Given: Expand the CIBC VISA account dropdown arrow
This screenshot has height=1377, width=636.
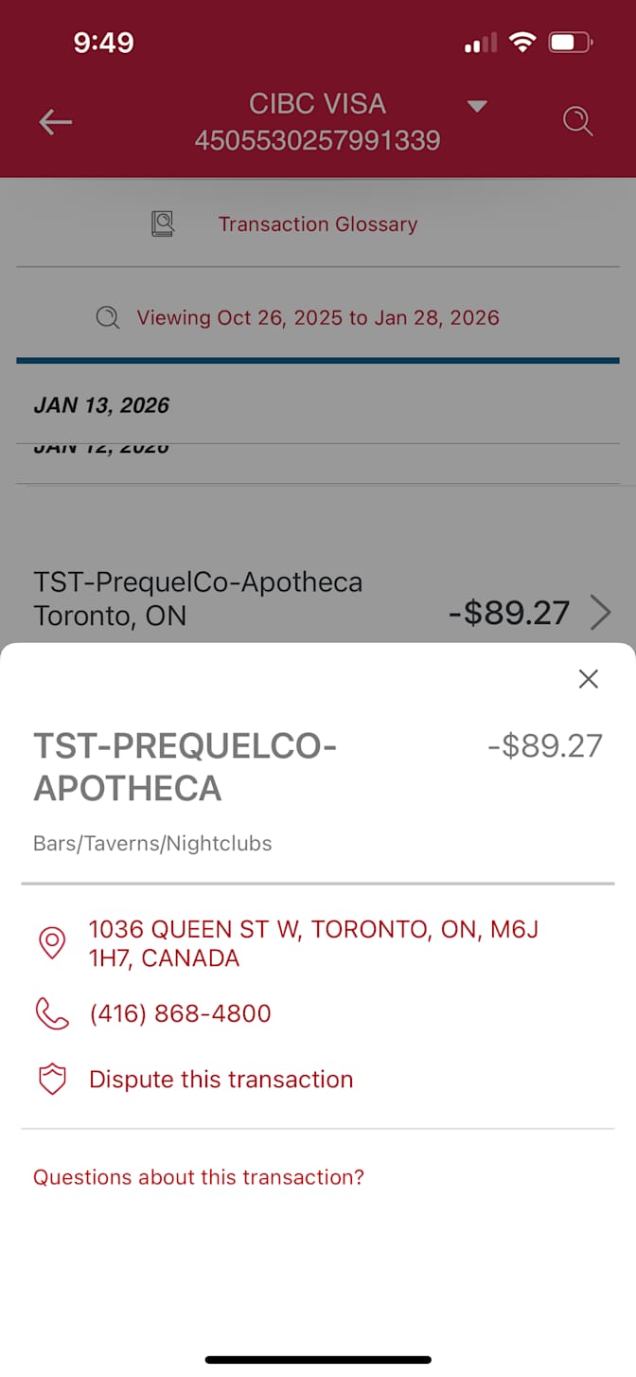Looking at the screenshot, I should (478, 105).
